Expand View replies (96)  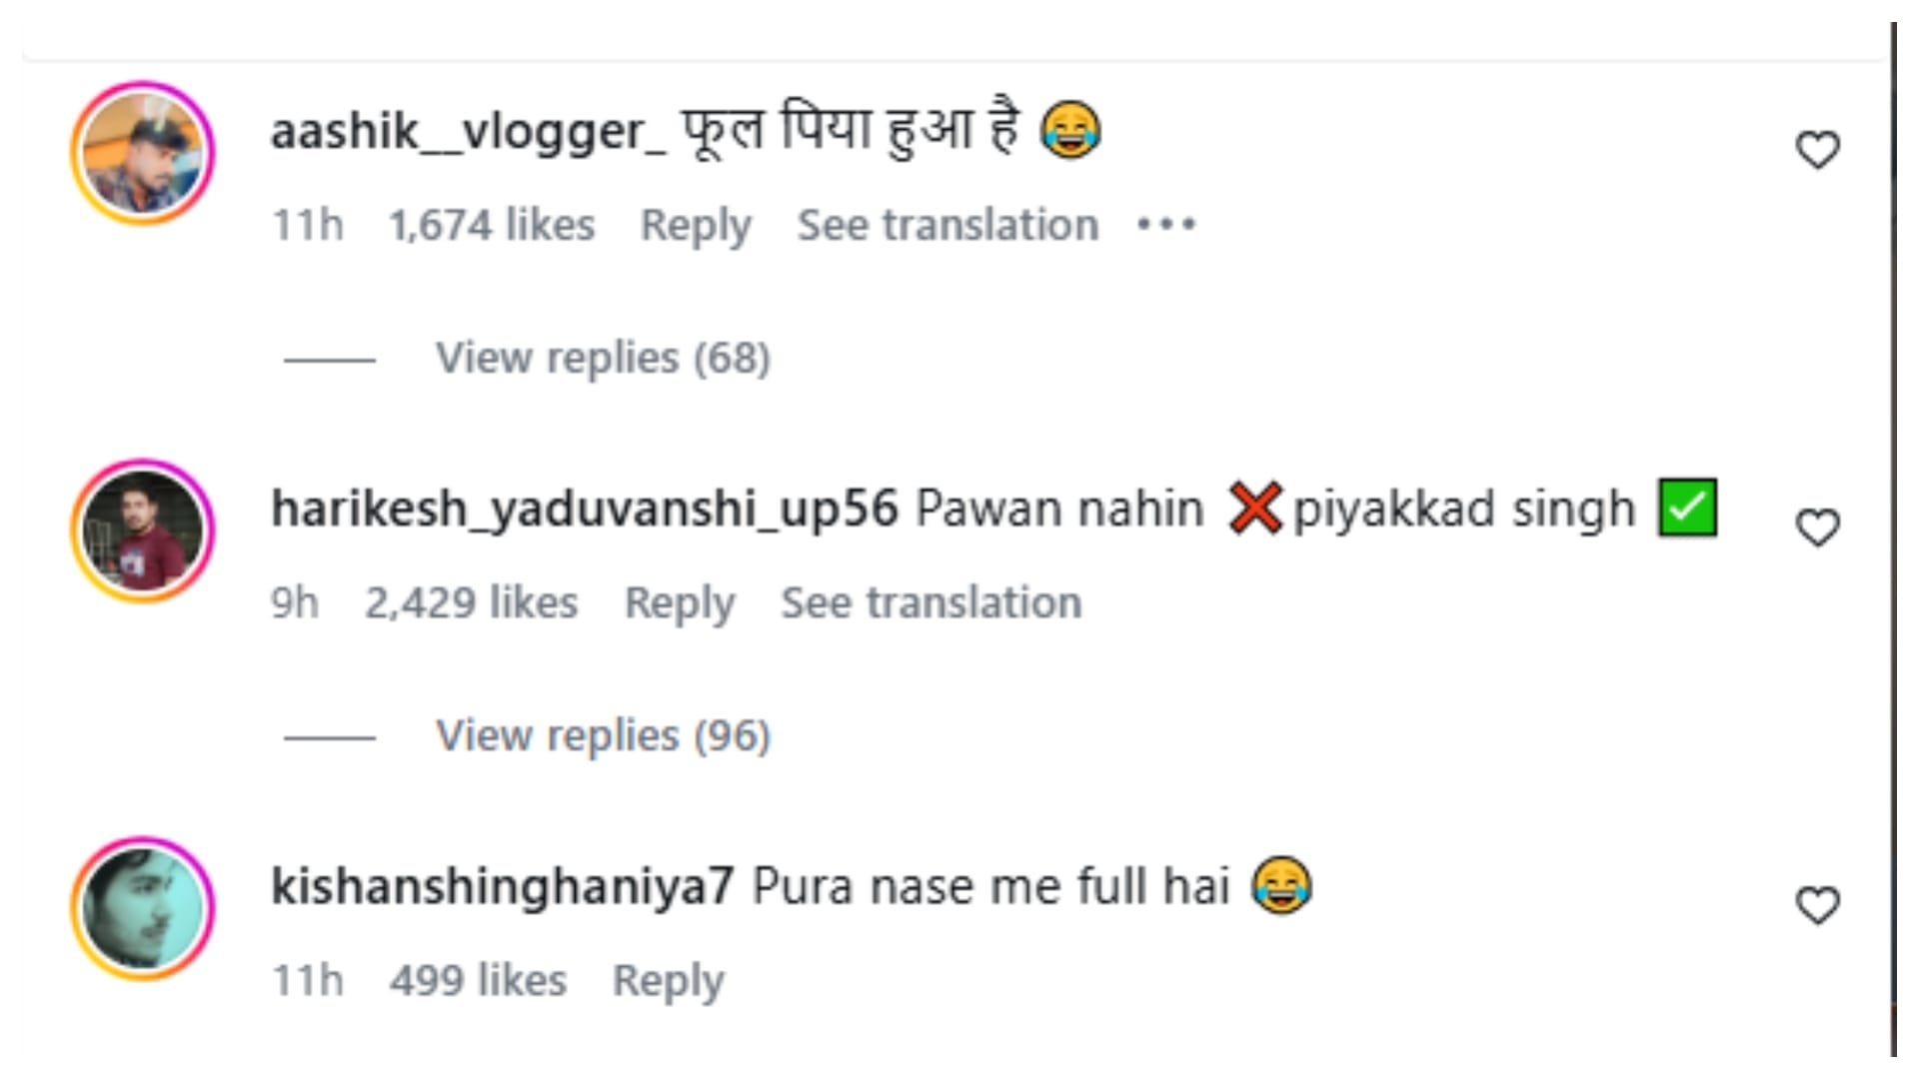(603, 735)
